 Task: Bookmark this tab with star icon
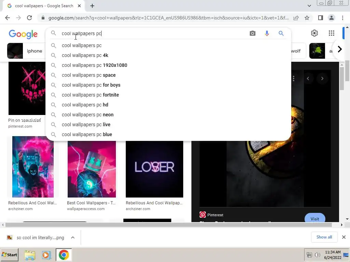[307, 18]
